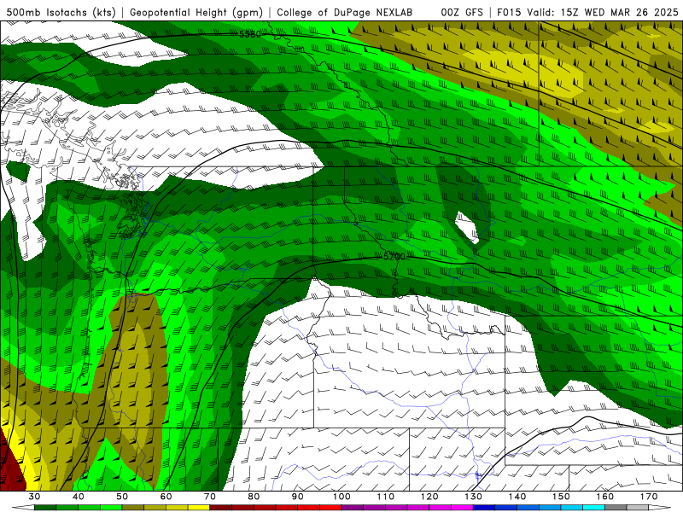The height and width of the screenshot is (512, 683).
Task: Select the darkest green swatch under 30
Action: pyautogui.click(x=45, y=508)
